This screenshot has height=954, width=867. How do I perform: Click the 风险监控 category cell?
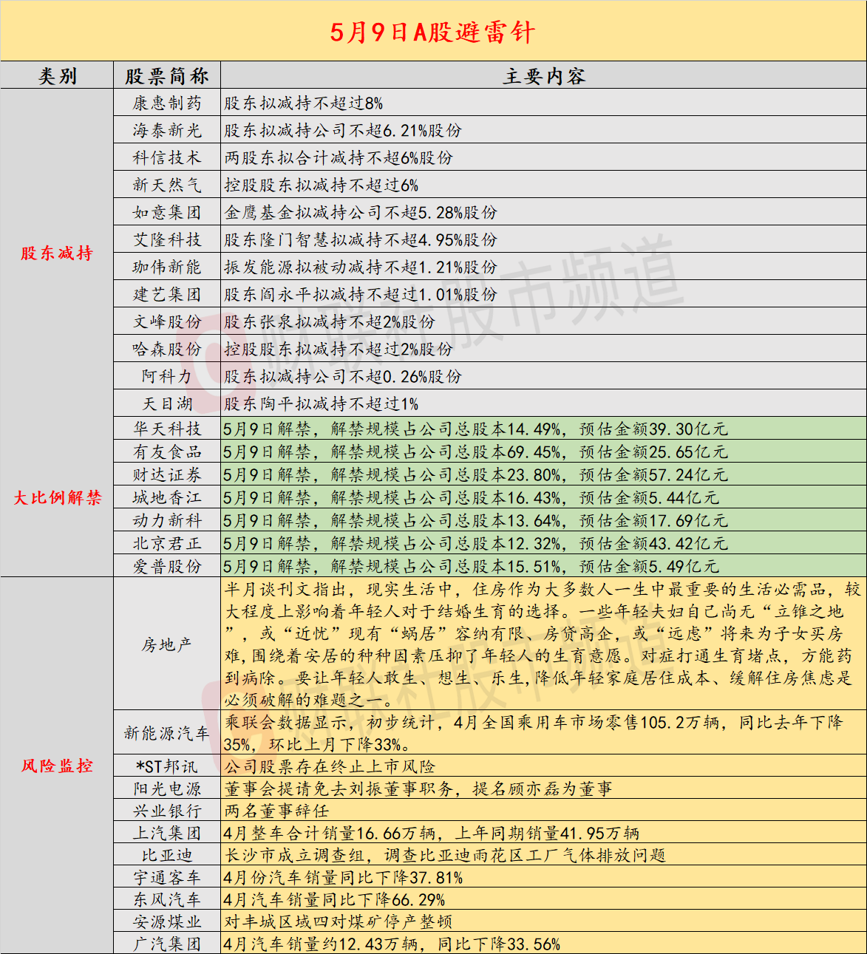pos(57,766)
